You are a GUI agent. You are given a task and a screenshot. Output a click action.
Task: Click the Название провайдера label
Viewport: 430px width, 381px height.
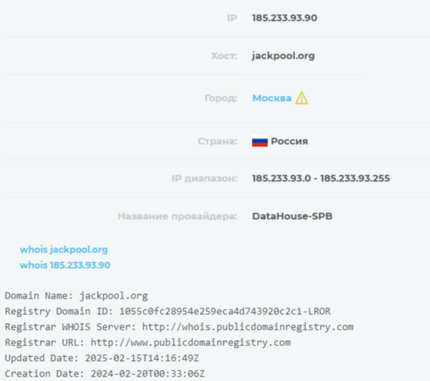(x=177, y=216)
